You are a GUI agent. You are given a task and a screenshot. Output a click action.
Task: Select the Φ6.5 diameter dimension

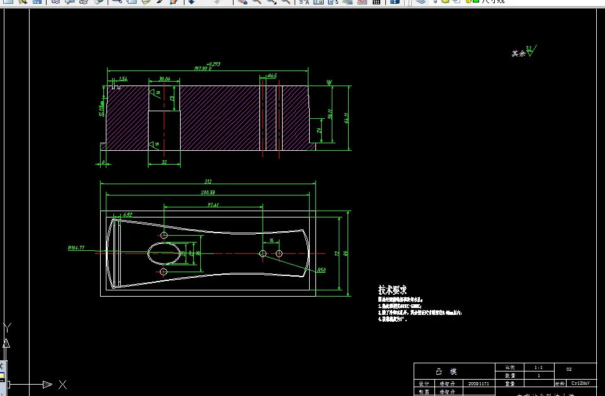[x=272, y=75]
